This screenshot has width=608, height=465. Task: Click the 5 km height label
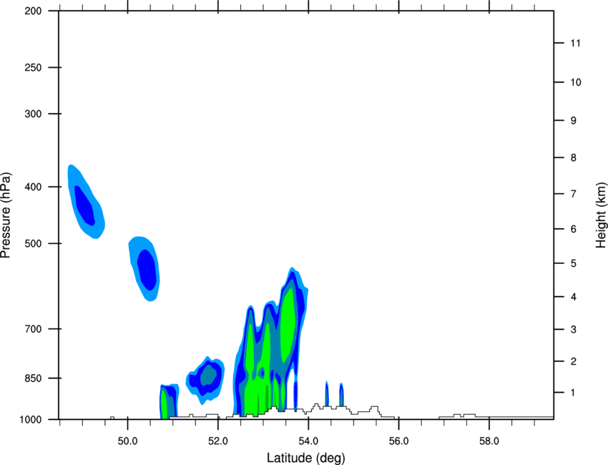pyautogui.click(x=573, y=263)
